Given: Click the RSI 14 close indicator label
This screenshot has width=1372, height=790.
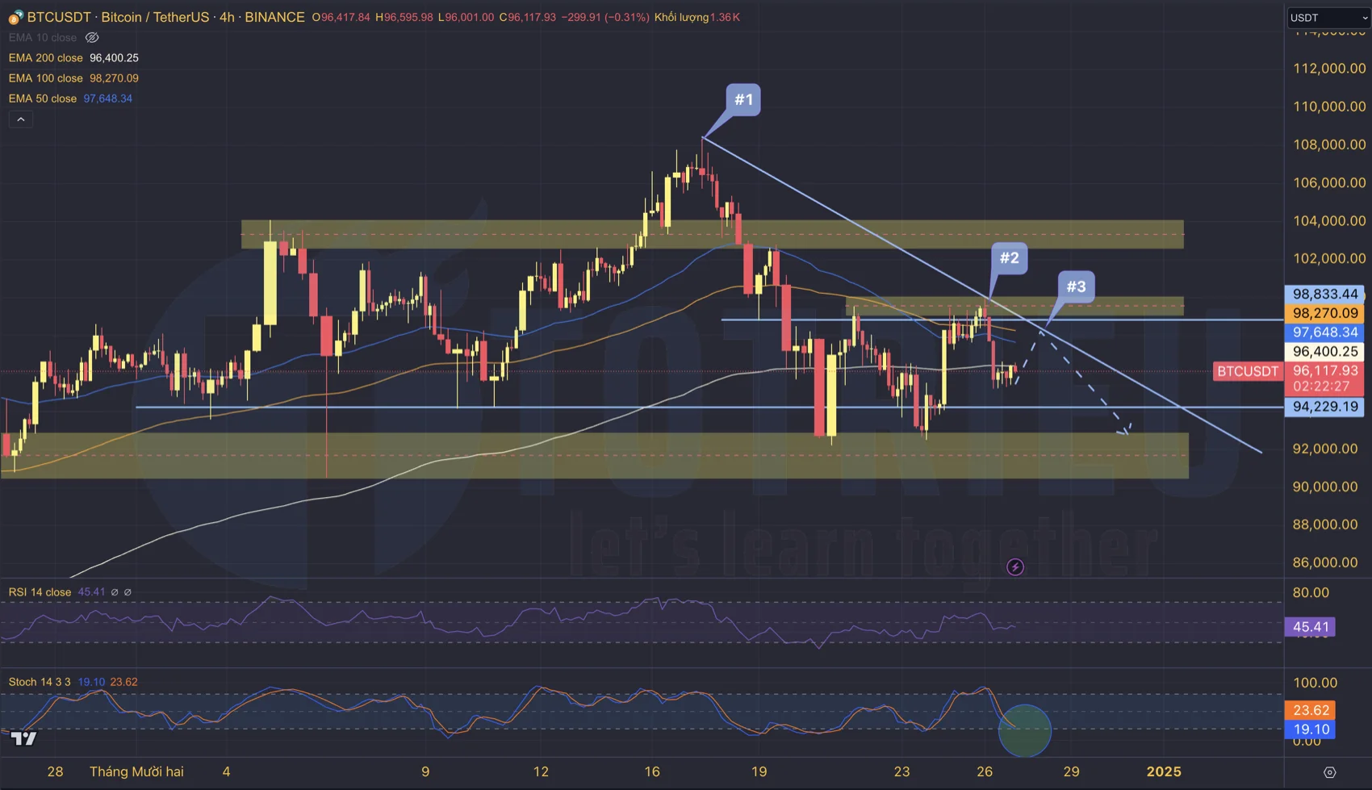Looking at the screenshot, I should 40,592.
